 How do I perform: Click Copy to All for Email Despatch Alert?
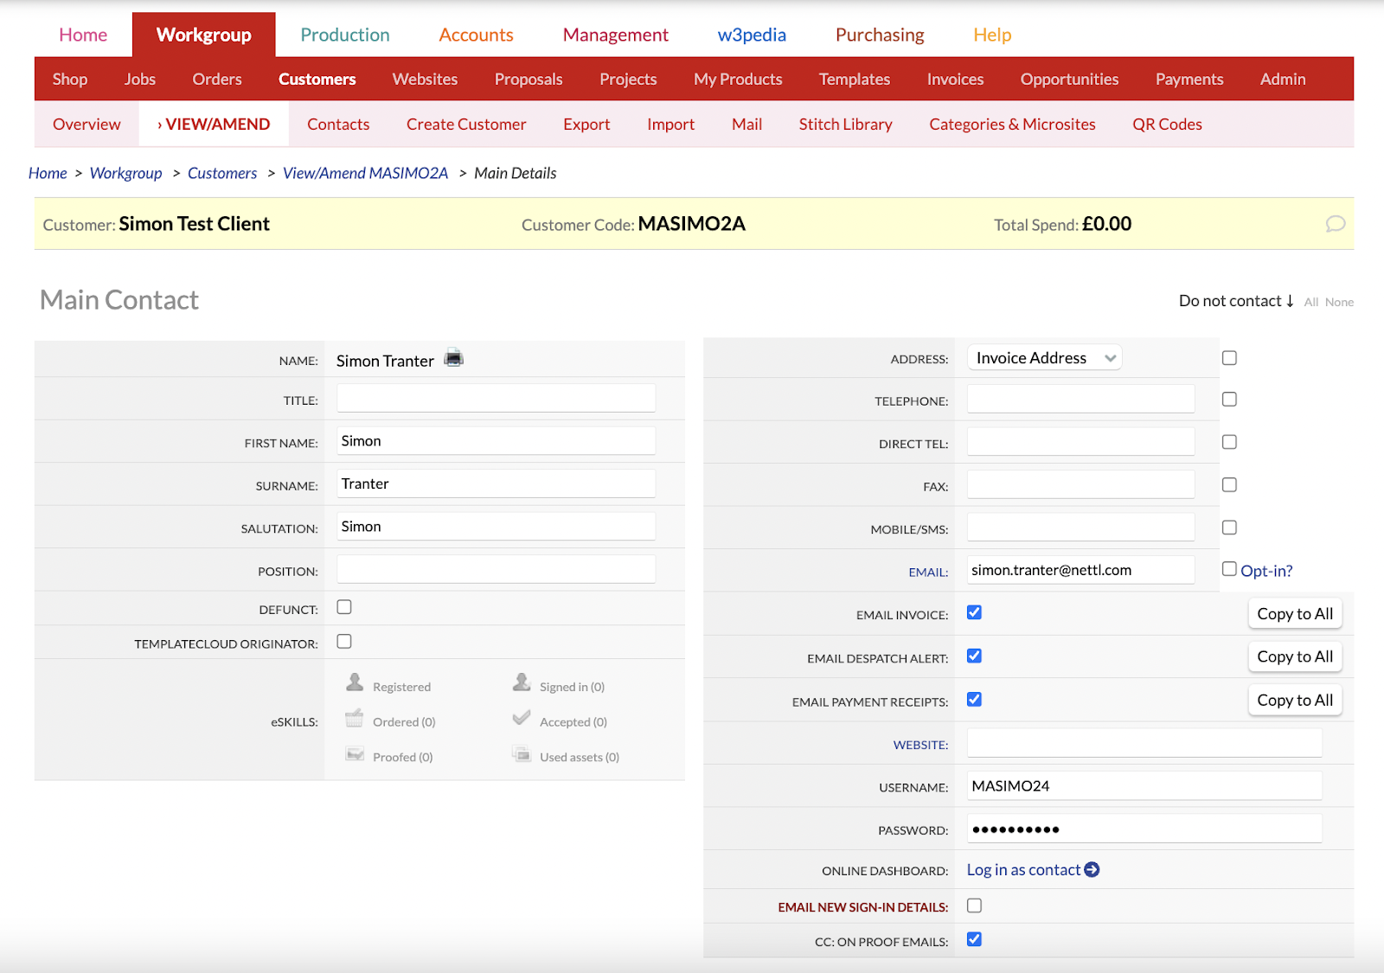1295,656
